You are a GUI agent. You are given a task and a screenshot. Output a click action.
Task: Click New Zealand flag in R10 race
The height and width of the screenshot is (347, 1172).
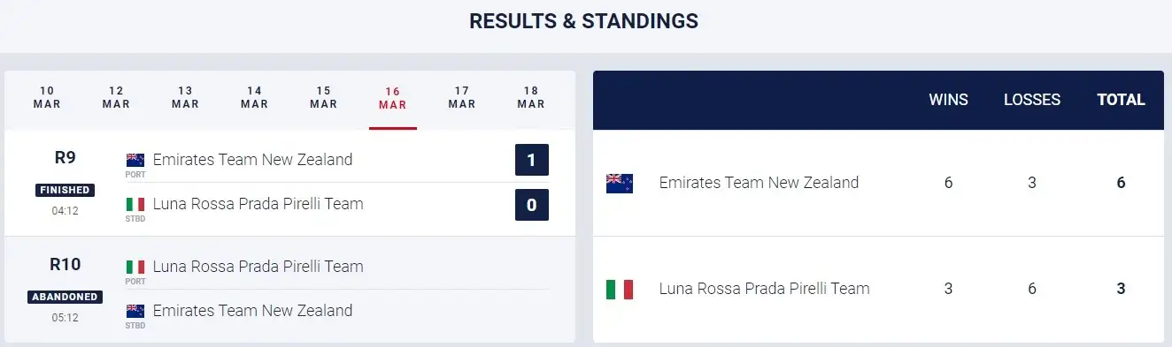pyautogui.click(x=135, y=311)
